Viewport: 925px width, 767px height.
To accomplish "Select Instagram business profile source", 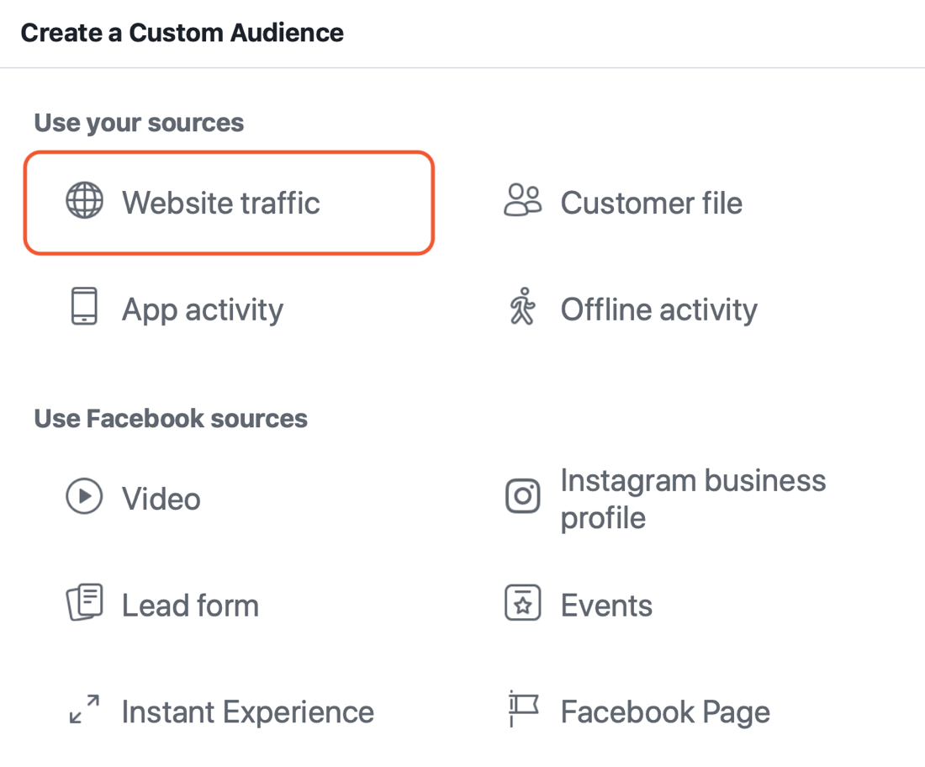I will point(693,498).
